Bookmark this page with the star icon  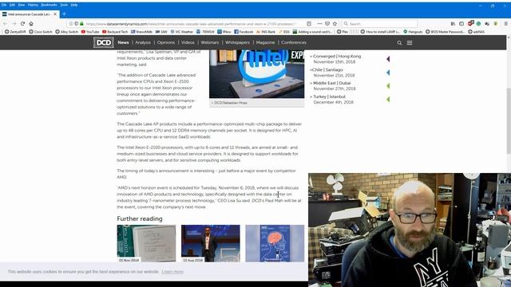pyautogui.click(x=335, y=24)
